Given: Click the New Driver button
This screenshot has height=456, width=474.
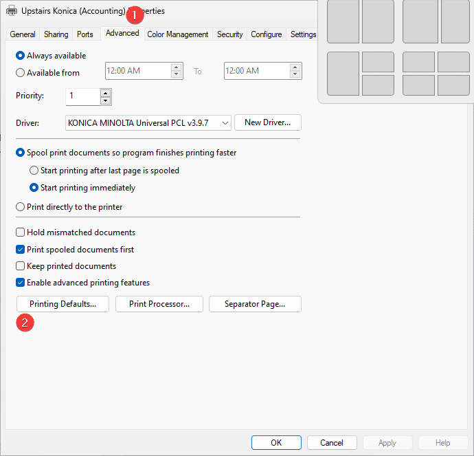Looking at the screenshot, I should coord(268,122).
